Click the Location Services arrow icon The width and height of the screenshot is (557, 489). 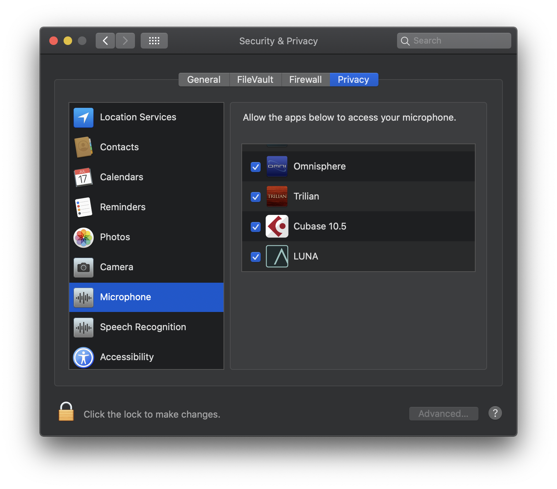(x=84, y=117)
